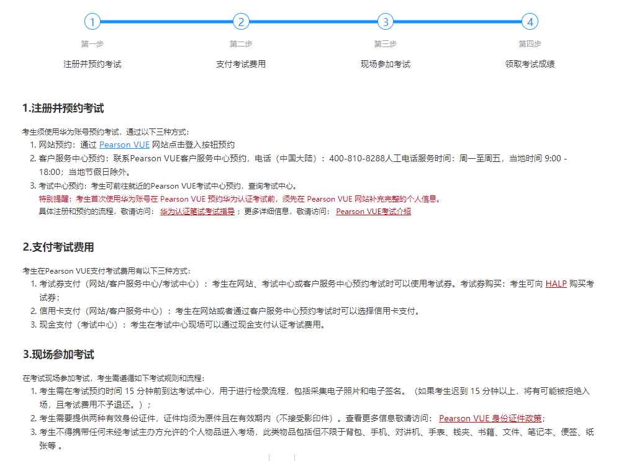Click the heading 1.注册并预约考试

pyautogui.click(x=63, y=108)
